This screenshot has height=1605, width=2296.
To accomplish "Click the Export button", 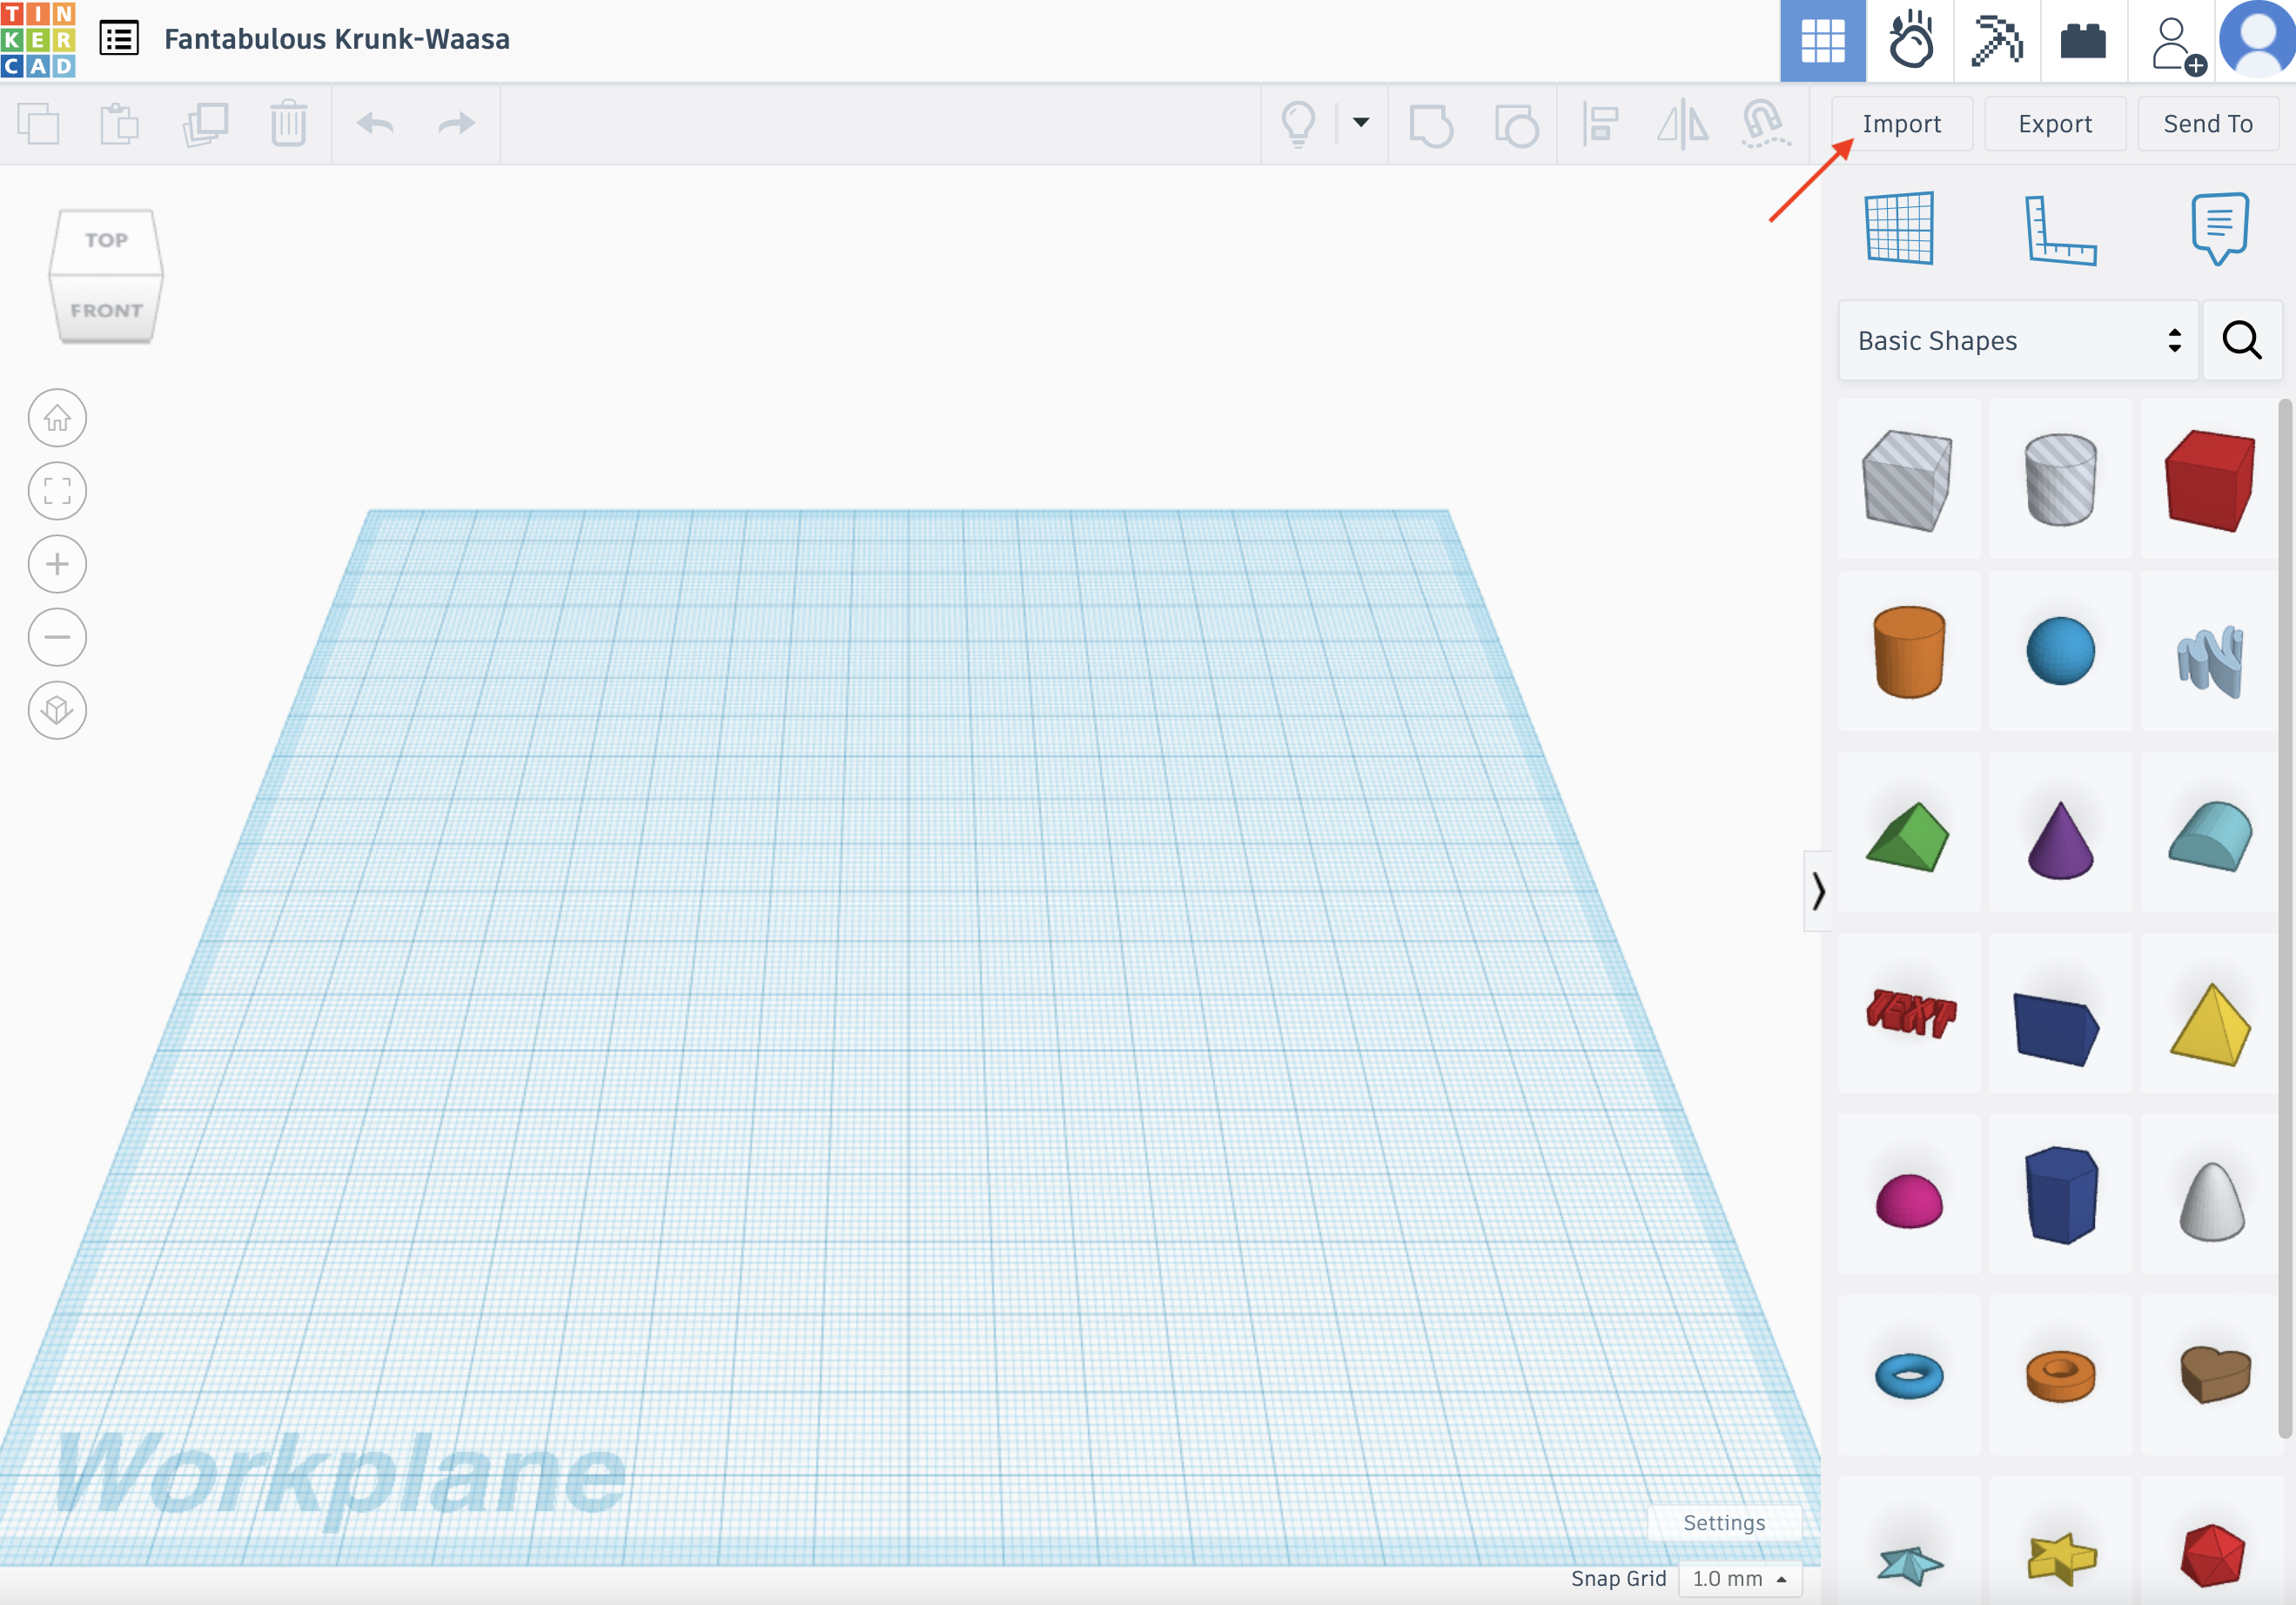I will [x=2054, y=124].
